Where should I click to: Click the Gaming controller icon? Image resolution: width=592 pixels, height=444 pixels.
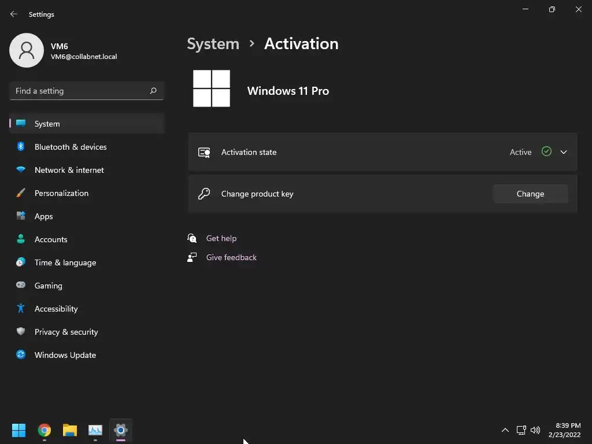tap(21, 285)
